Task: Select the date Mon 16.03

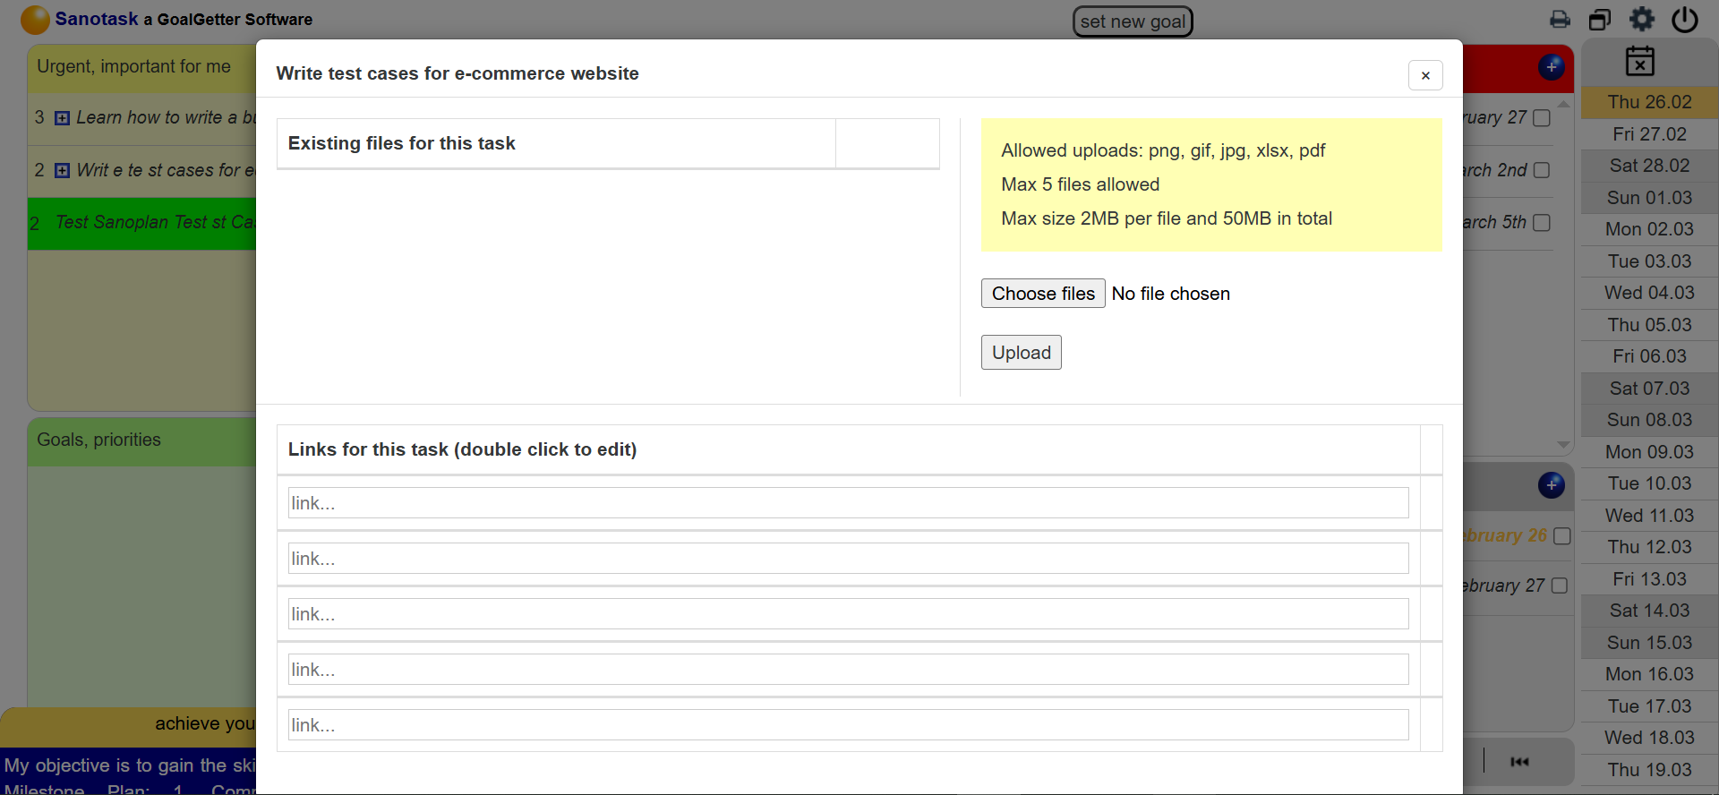Action: click(1649, 674)
